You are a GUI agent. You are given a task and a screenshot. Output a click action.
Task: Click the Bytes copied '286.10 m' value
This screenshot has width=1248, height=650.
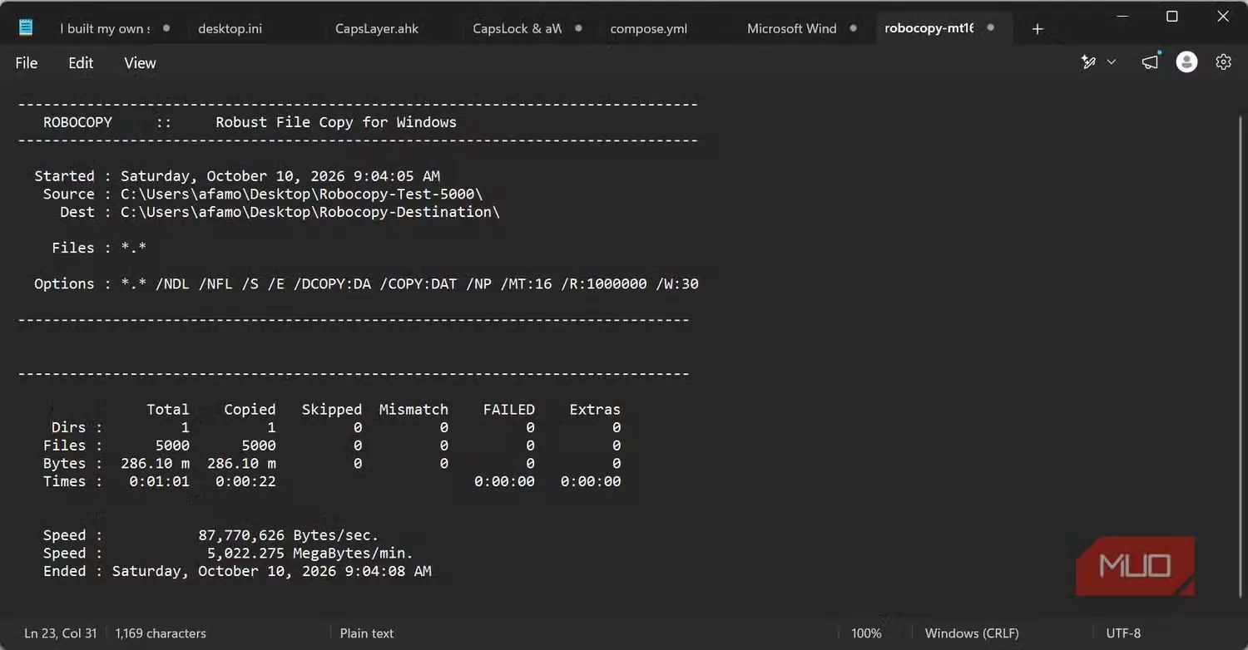[241, 464]
